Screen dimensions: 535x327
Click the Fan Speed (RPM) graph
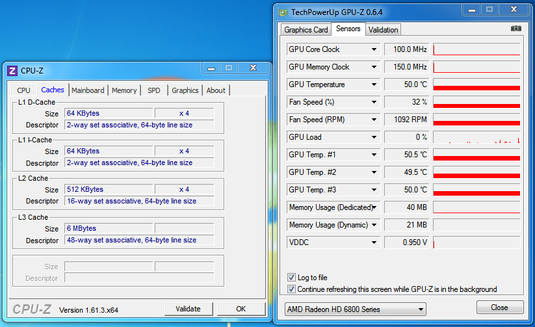[476, 120]
